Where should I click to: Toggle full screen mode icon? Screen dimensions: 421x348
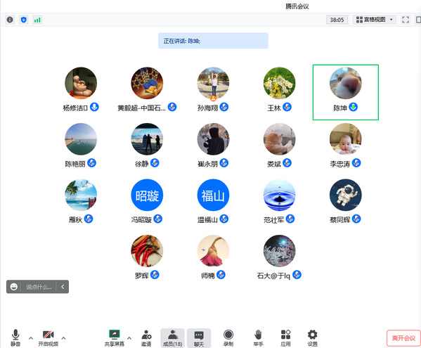[406, 20]
